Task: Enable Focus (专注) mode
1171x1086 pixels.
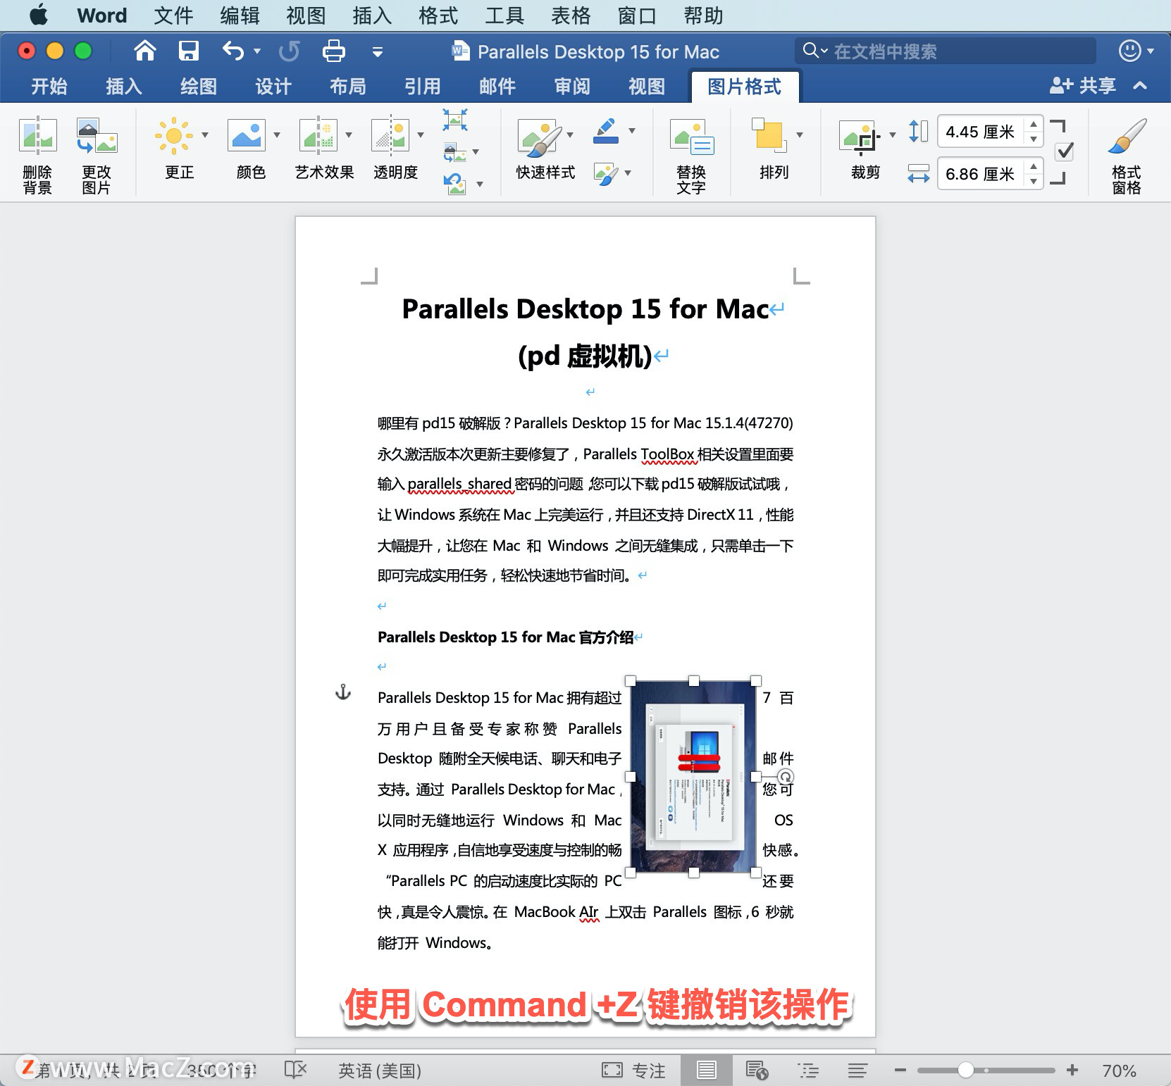Action: point(633,1071)
